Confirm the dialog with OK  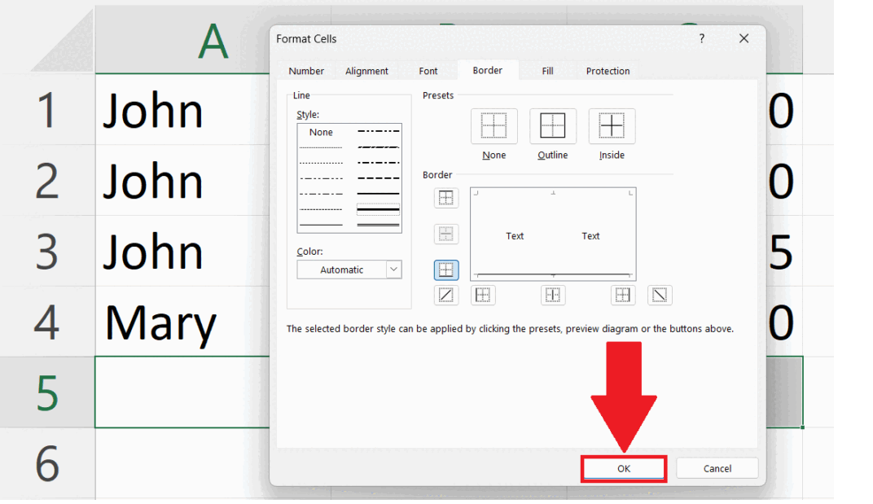[624, 468]
